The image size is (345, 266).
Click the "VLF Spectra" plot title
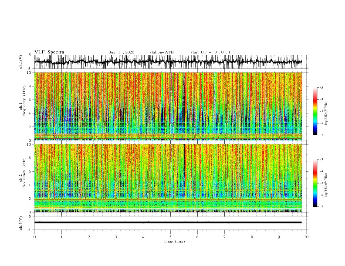point(49,52)
